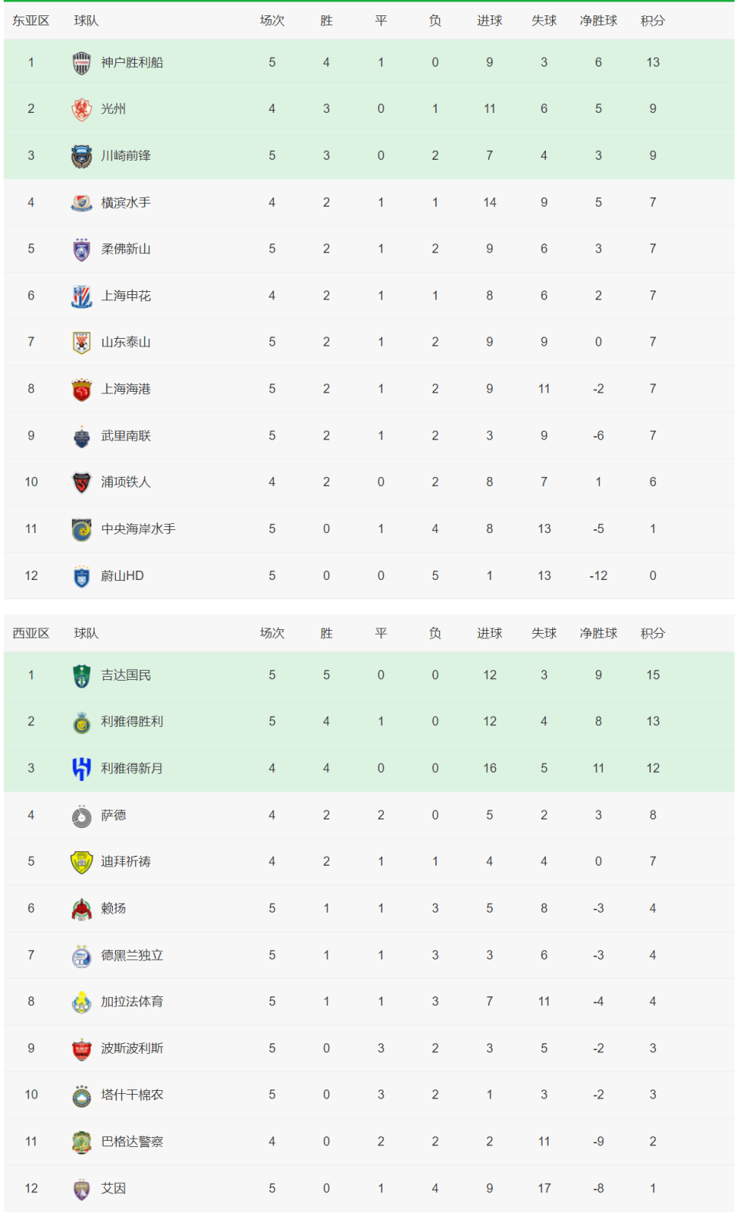Select the 蔚山HD team name
Viewport: 737px width, 1213px height.
(122, 575)
